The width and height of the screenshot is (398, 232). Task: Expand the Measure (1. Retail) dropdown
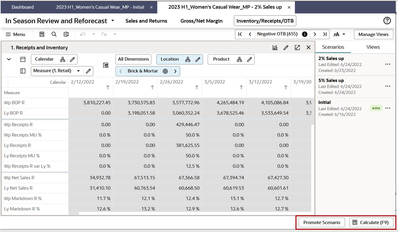78,71
